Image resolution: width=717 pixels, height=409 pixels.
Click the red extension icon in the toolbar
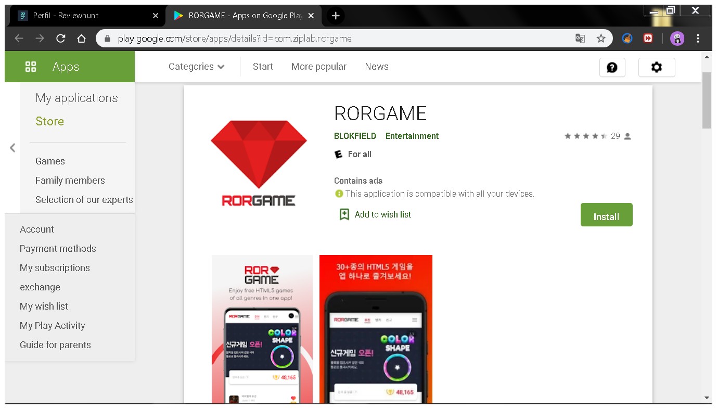648,38
